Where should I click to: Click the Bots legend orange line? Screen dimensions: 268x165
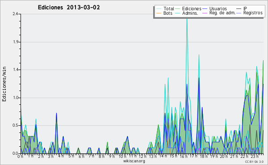click(159, 13)
